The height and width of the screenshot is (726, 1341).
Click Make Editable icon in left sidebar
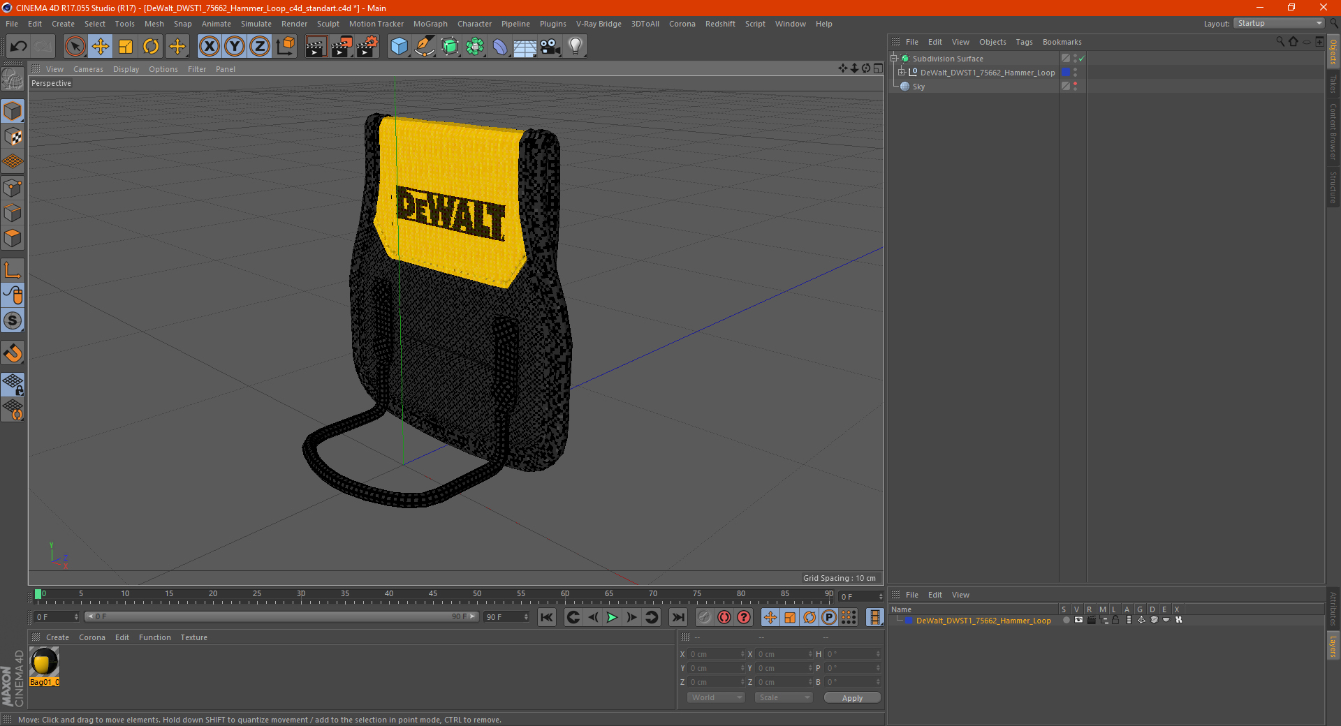point(13,80)
